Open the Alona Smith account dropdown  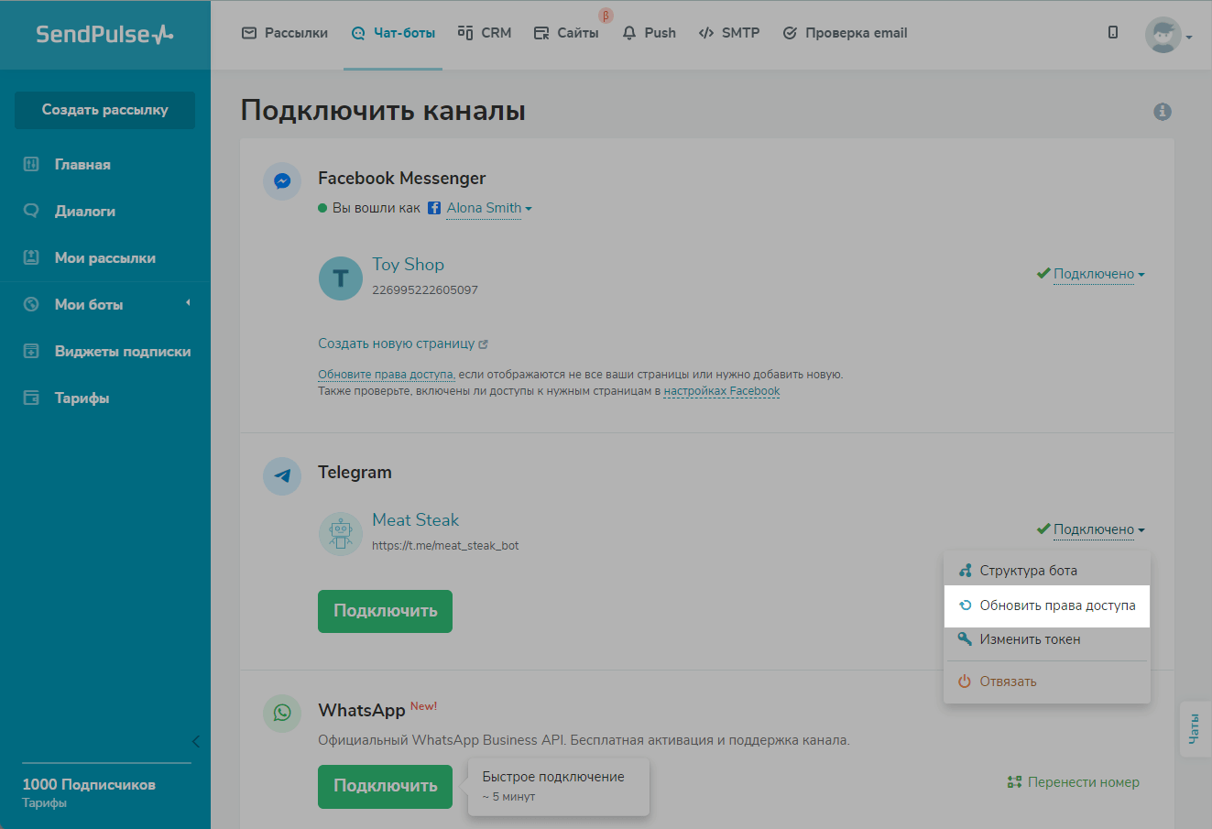(x=489, y=208)
